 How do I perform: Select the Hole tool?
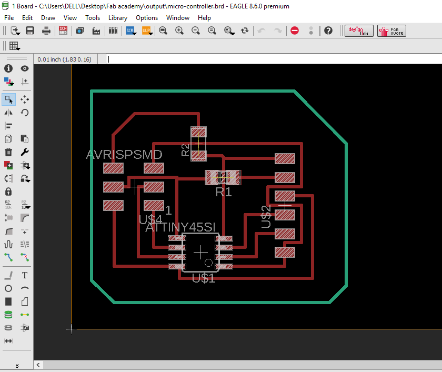[8, 327]
